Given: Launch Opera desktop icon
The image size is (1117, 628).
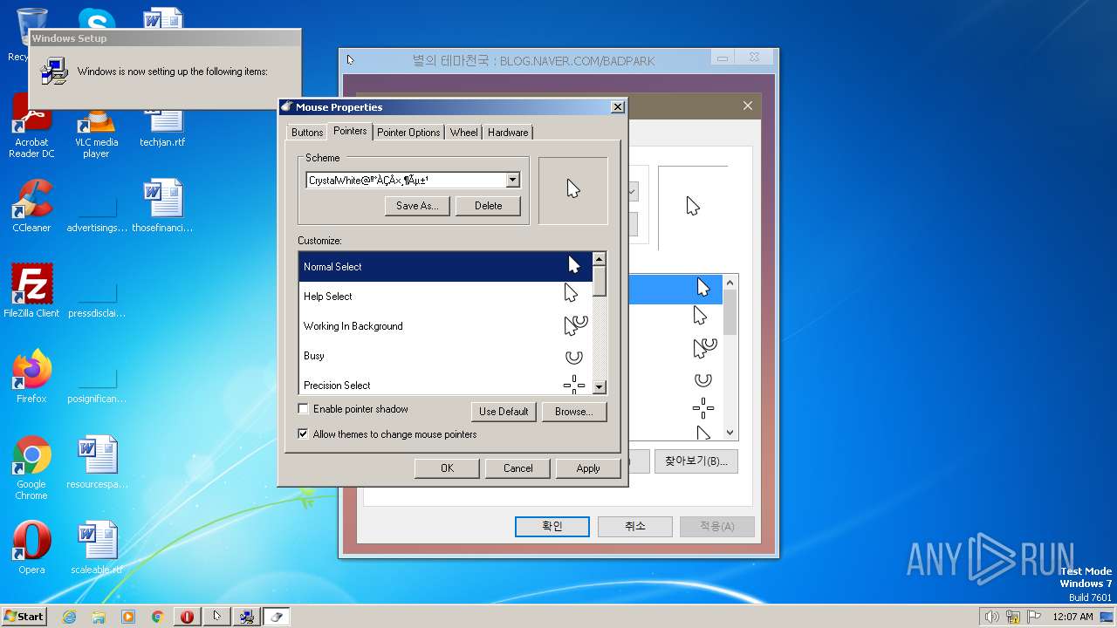Looking at the screenshot, I should pos(31,548).
